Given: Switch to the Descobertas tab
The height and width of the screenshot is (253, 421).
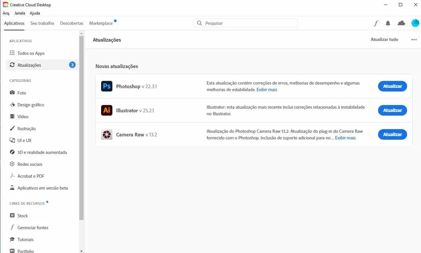Looking at the screenshot, I should [x=72, y=23].
